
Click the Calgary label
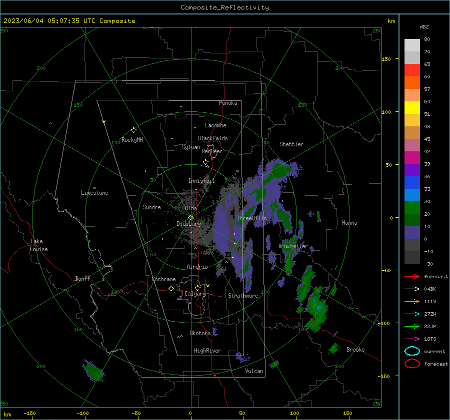(x=195, y=294)
